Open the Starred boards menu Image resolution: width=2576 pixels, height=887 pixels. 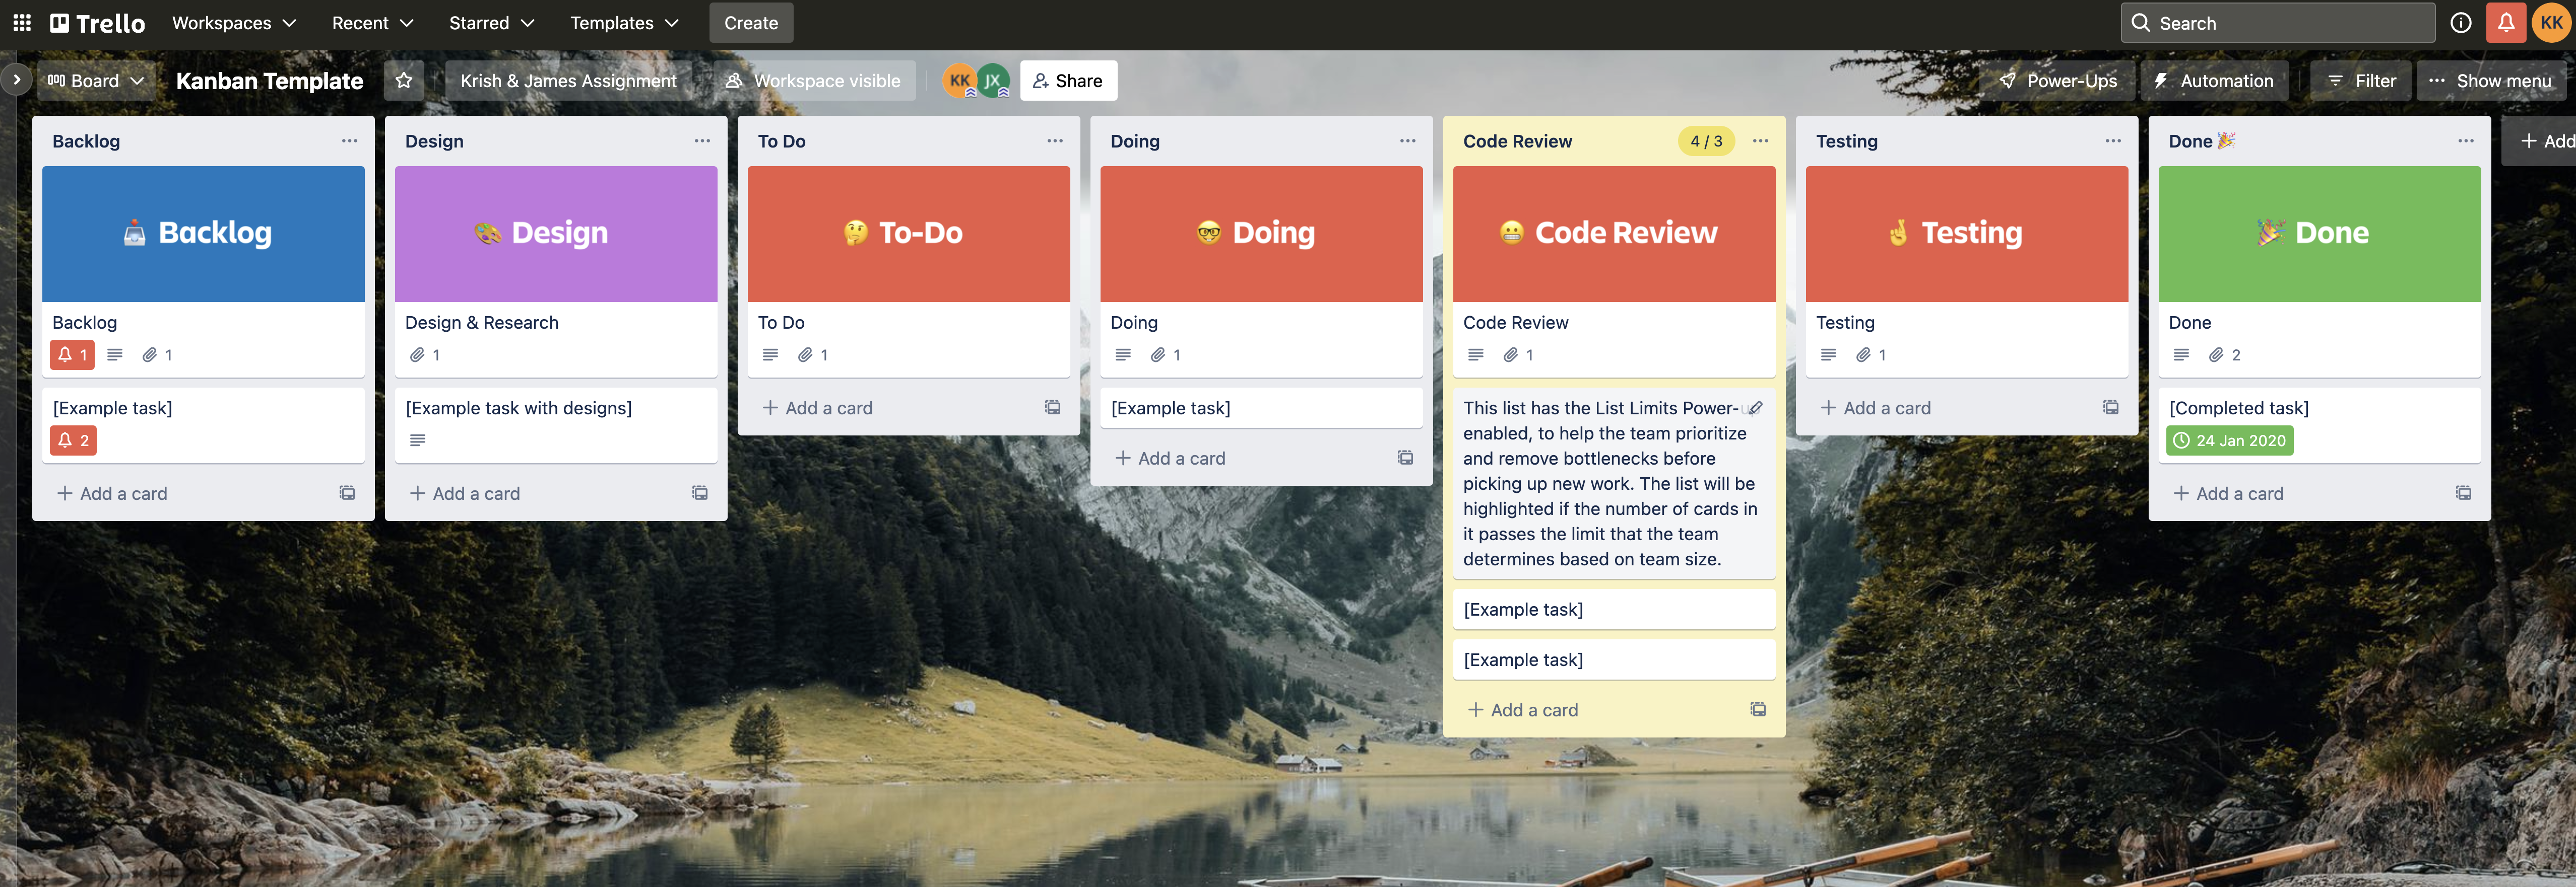click(491, 23)
